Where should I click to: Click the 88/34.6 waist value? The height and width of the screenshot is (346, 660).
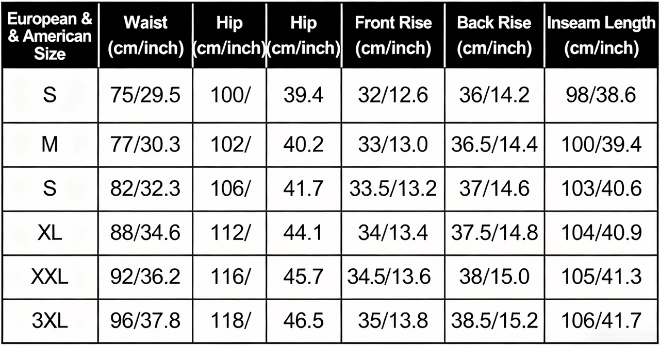click(x=146, y=233)
